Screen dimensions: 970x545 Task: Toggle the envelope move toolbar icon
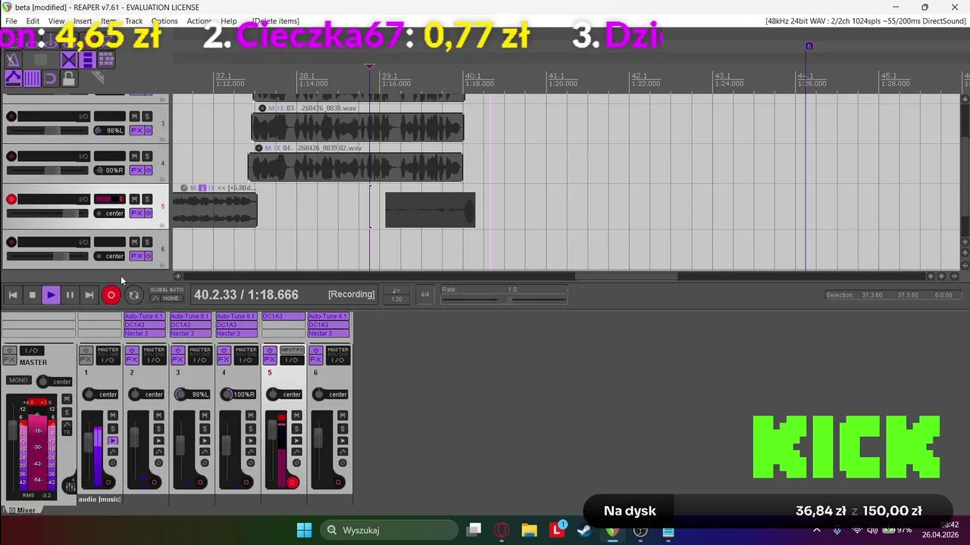pos(13,78)
